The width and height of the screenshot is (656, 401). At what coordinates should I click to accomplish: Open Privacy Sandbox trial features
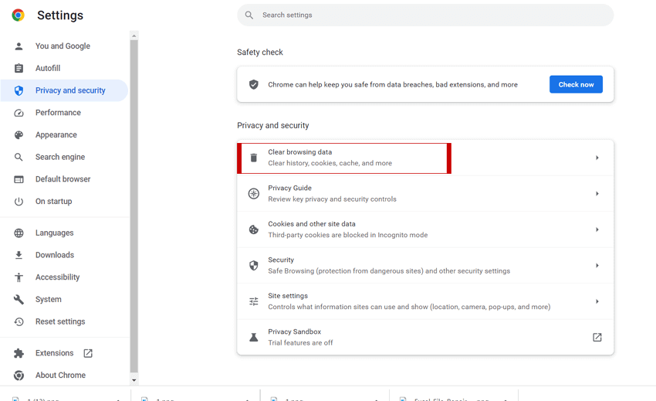click(425, 338)
